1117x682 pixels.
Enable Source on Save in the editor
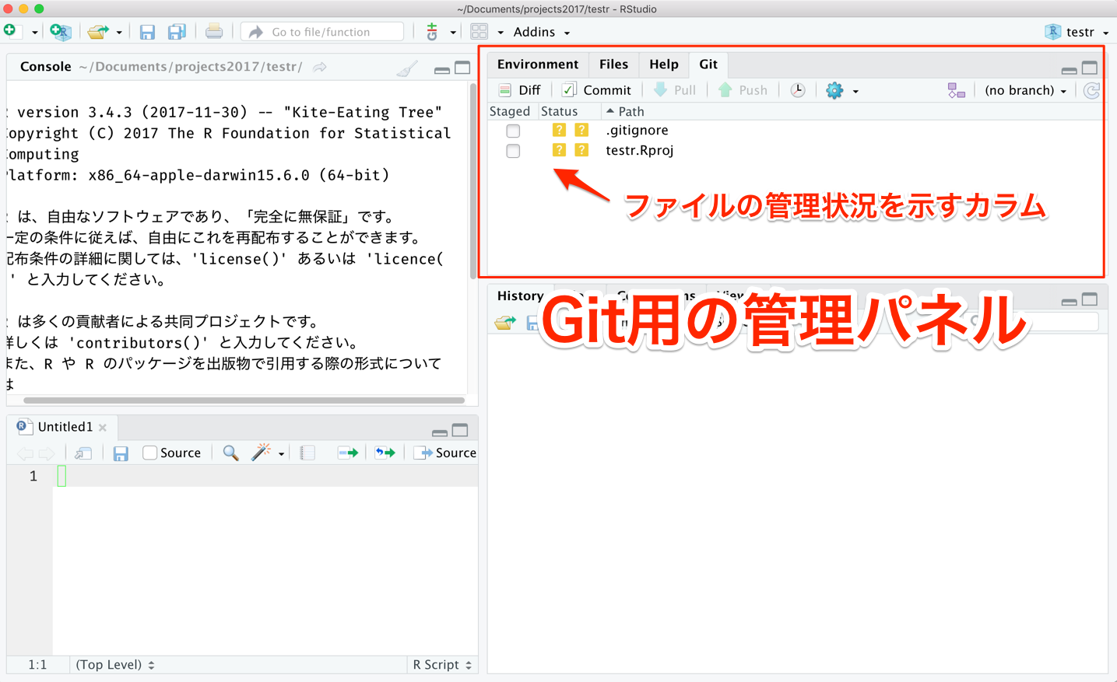click(149, 453)
